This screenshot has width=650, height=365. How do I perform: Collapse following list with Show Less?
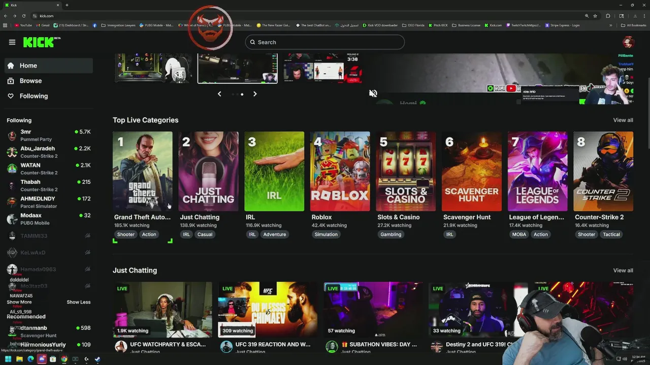coord(79,302)
